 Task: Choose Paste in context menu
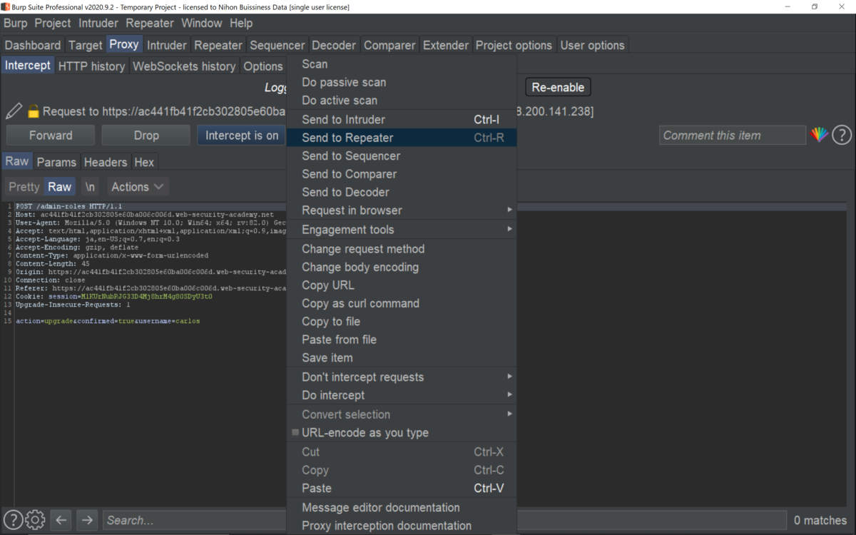(401, 489)
